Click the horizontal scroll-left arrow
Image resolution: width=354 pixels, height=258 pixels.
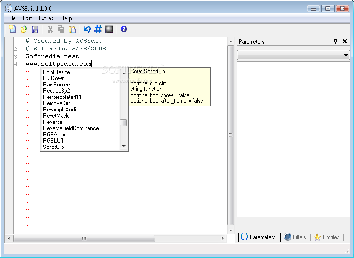click(x=9, y=238)
